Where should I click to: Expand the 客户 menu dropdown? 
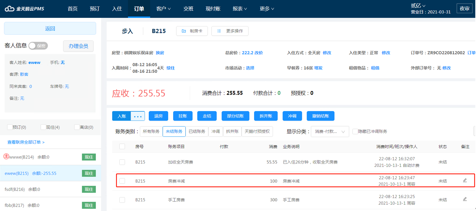coord(163,9)
